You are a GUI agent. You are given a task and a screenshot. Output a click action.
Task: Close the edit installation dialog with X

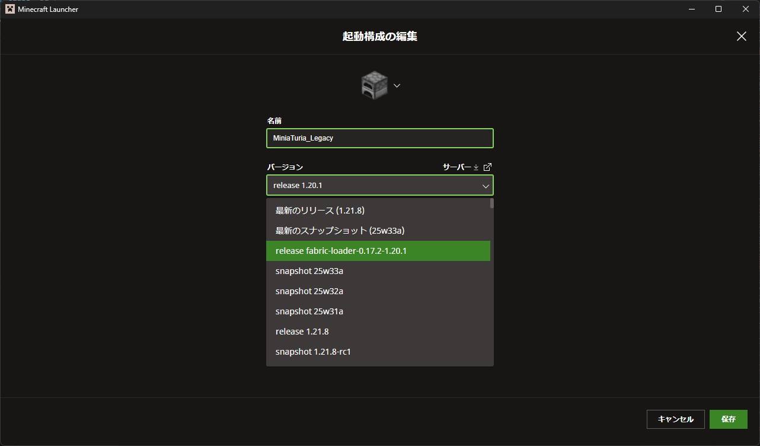pos(741,36)
